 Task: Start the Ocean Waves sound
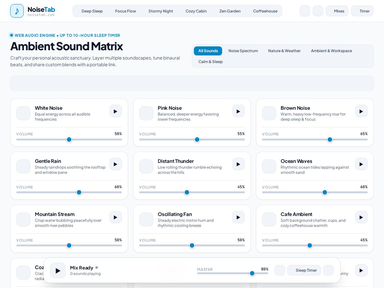[361, 164]
